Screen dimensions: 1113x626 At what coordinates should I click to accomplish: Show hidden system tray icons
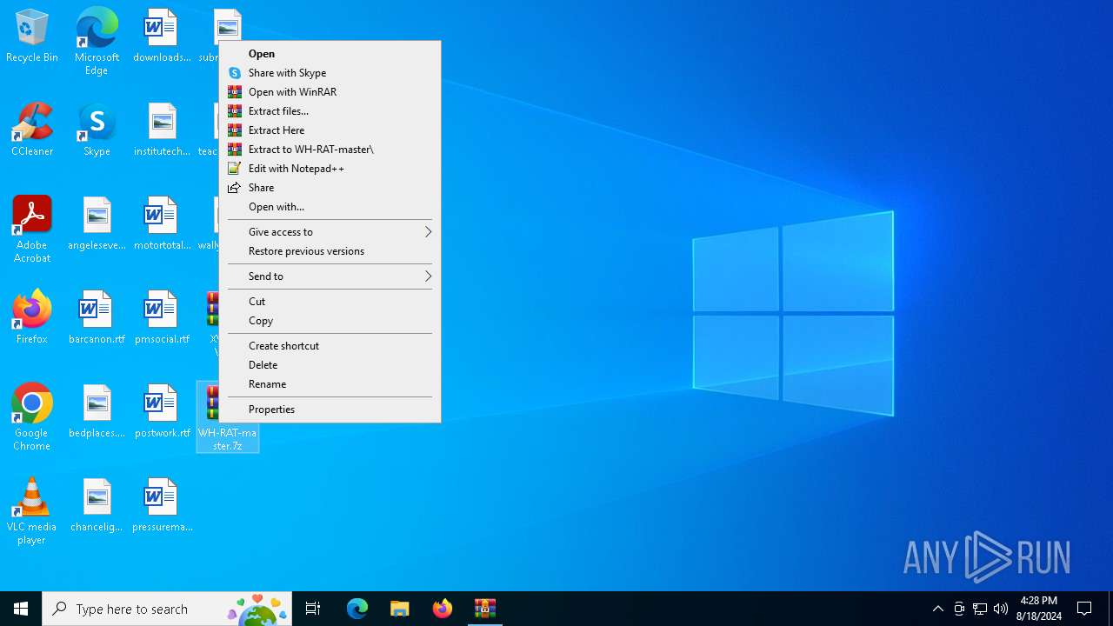point(938,609)
